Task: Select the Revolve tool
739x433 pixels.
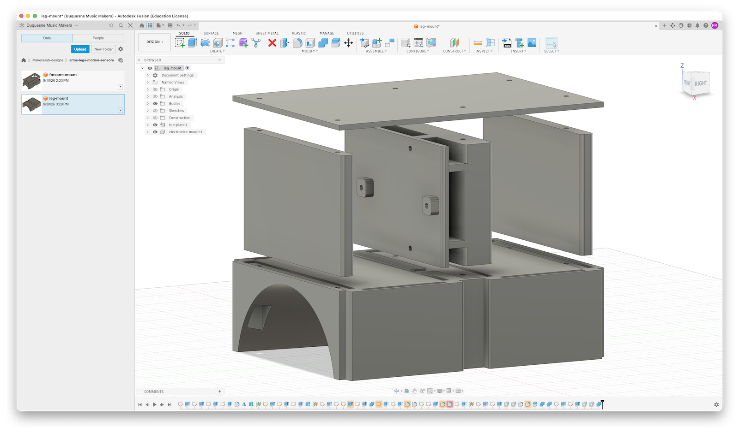Action: (205, 43)
